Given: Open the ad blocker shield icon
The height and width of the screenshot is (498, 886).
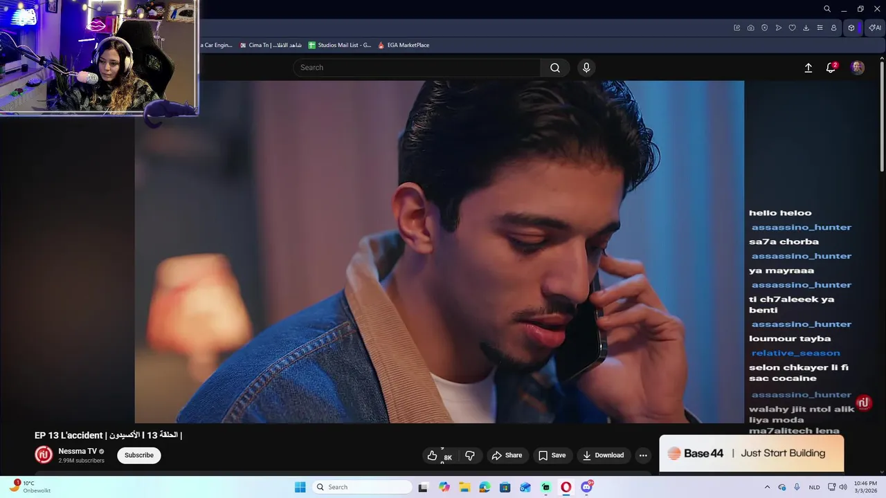Looking at the screenshot, I should tap(765, 28).
